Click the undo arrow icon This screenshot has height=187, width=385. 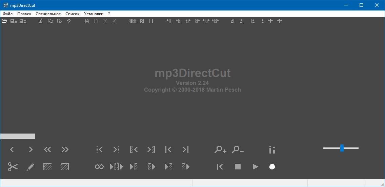coord(69,21)
